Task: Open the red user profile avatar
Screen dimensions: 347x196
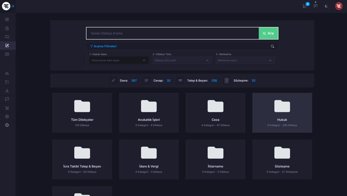Action: pos(339,6)
